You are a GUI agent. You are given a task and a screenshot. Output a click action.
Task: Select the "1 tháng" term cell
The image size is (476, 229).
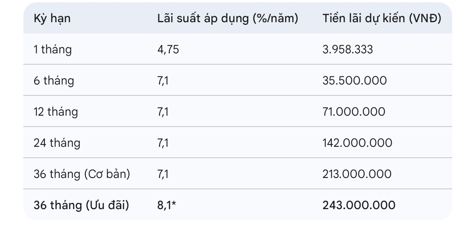tap(53, 49)
